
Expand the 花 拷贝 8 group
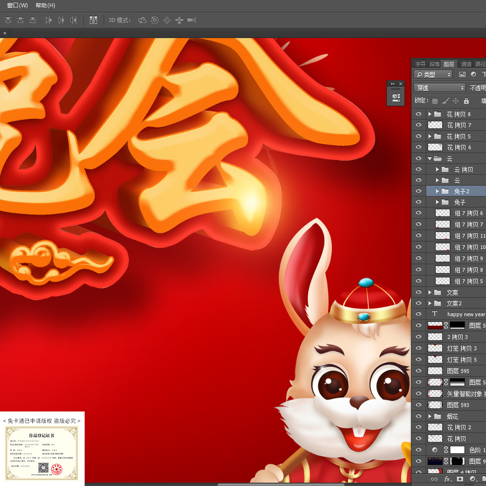430,114
